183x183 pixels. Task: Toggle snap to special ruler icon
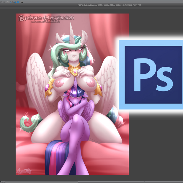click(14, 2)
